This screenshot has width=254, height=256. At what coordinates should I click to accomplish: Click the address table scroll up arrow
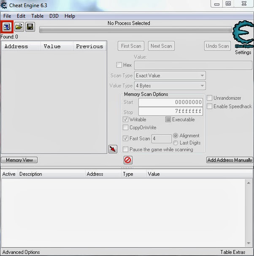click(x=249, y=183)
